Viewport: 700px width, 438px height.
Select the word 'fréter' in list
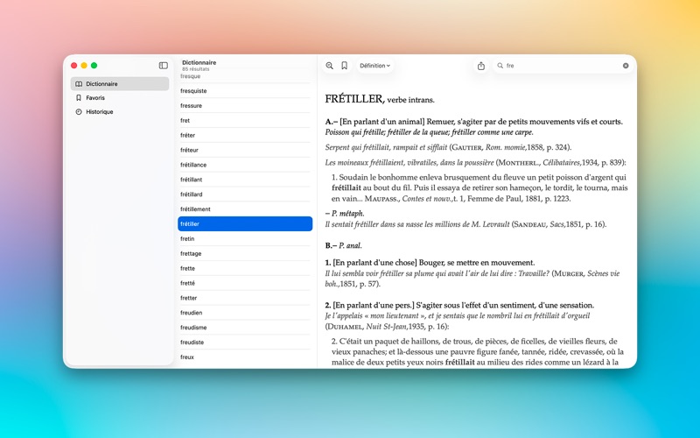245,135
